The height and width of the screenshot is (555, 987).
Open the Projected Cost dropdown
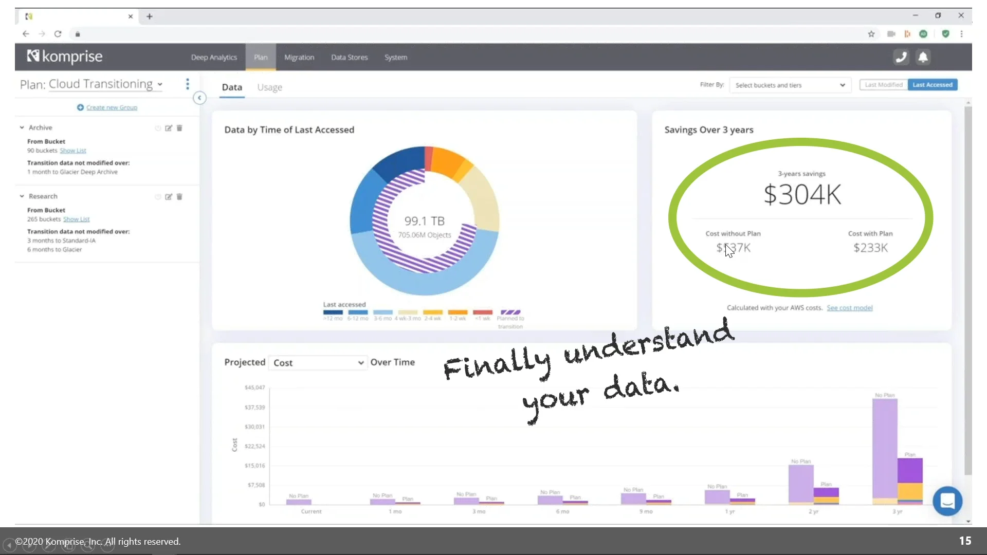318,363
